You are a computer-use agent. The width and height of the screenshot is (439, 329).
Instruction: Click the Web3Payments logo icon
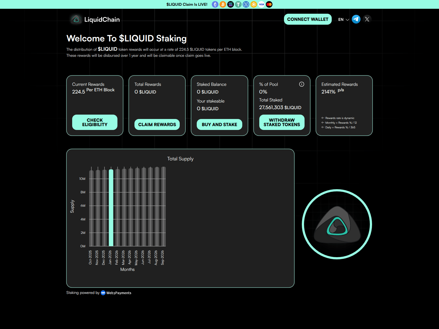103,293
